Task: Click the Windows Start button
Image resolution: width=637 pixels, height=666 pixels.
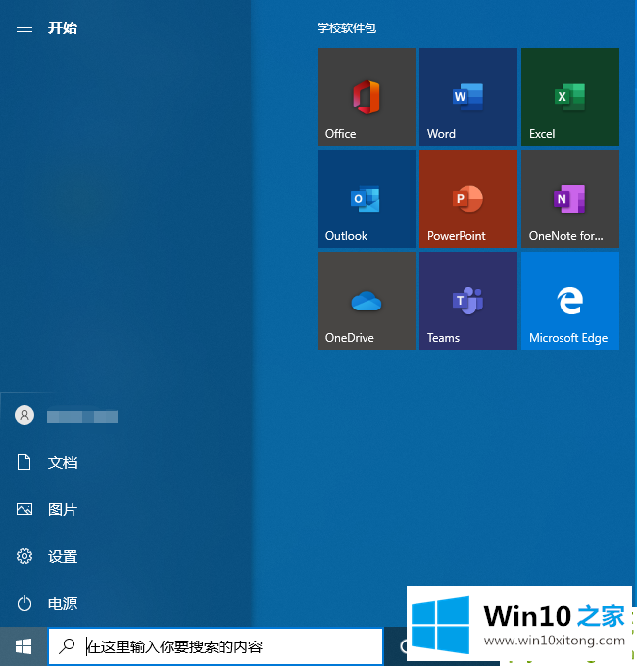Action: click(24, 646)
